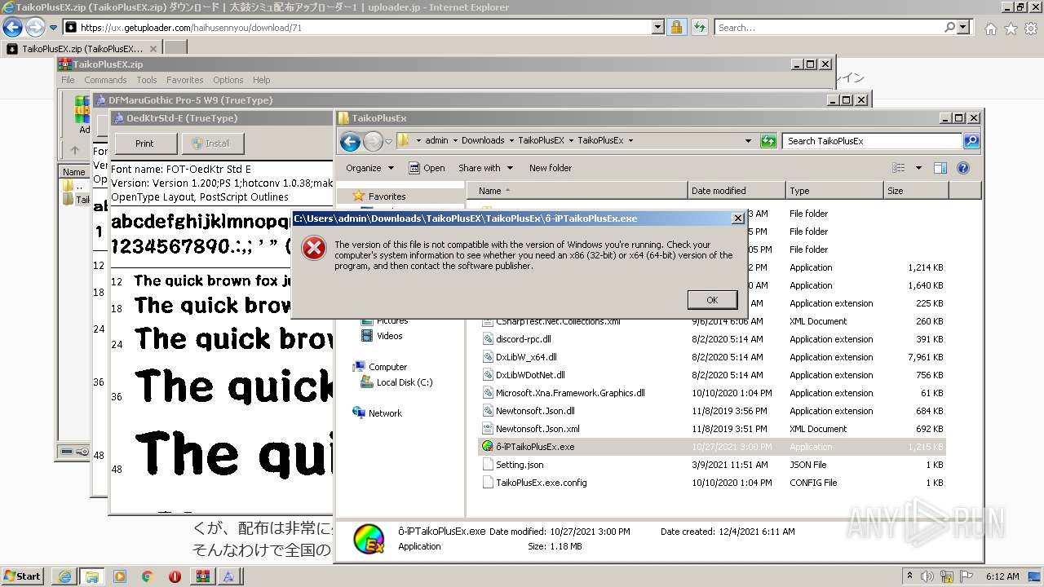This screenshot has height=587, width=1044.
Task: Select Favorites in the navigation pane
Action: point(387,196)
